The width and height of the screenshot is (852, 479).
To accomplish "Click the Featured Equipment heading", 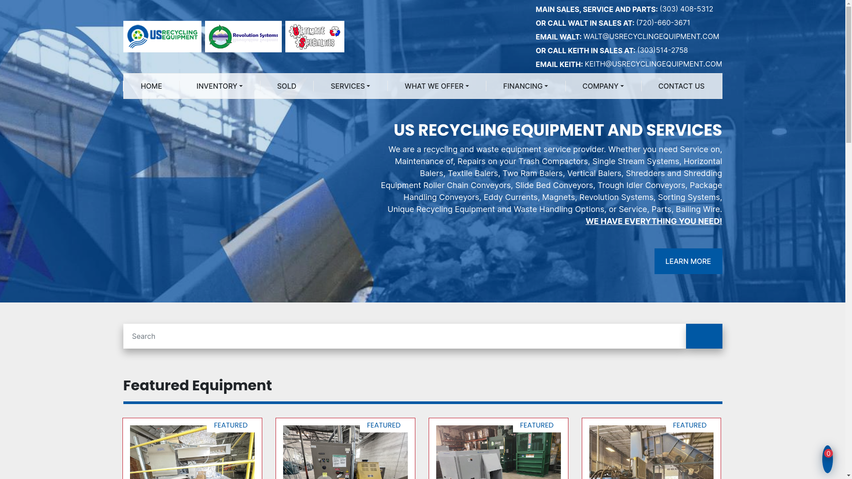I will click(197, 385).
